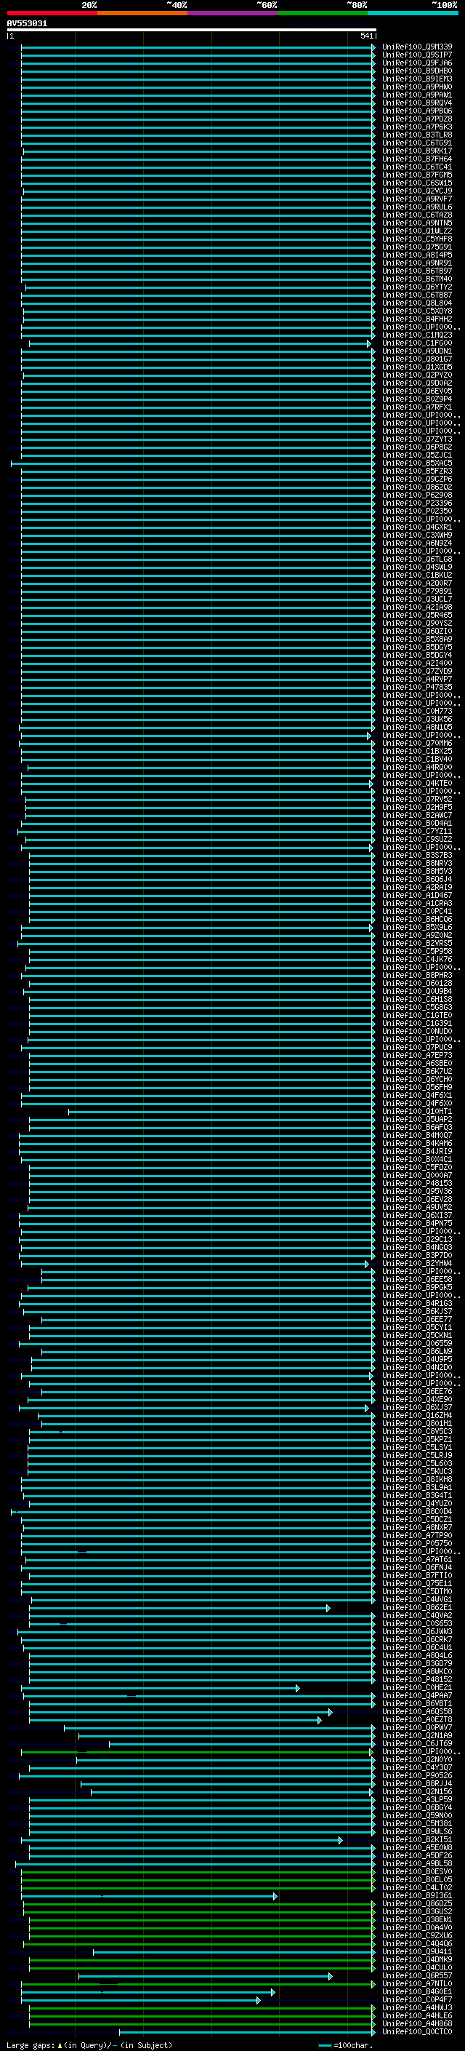Click the green ~80% identity legend segment
The image size is (465, 2051).
(323, 13)
